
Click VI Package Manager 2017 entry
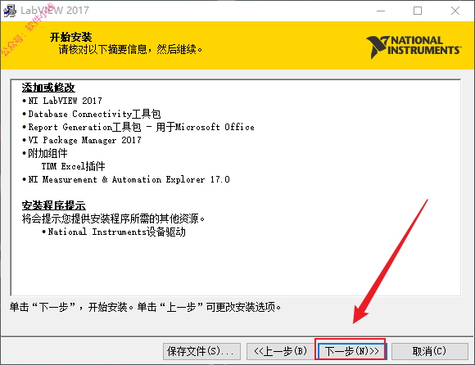pyautogui.click(x=82, y=140)
